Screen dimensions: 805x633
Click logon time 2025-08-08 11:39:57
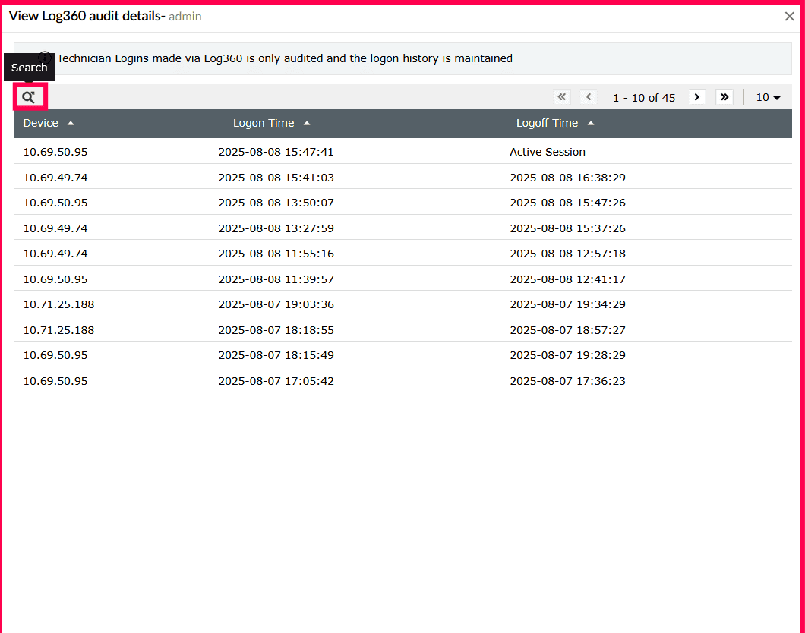(x=276, y=279)
